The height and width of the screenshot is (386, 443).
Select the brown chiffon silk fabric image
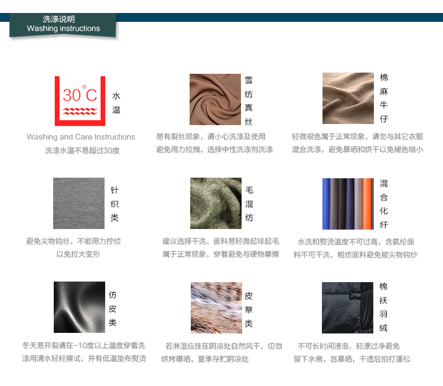click(215, 99)
